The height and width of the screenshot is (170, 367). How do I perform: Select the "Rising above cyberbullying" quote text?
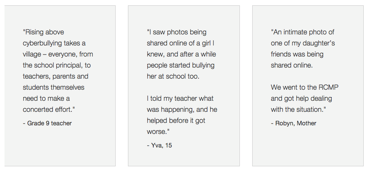click(x=58, y=70)
